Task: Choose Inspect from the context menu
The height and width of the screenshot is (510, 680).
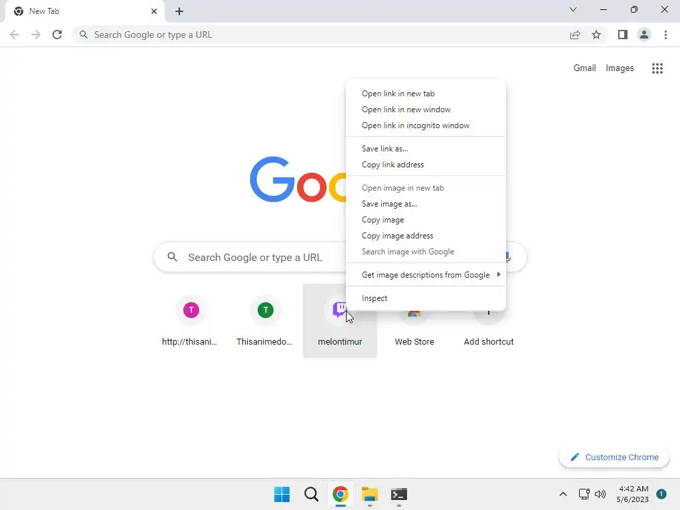Action: [426, 298]
